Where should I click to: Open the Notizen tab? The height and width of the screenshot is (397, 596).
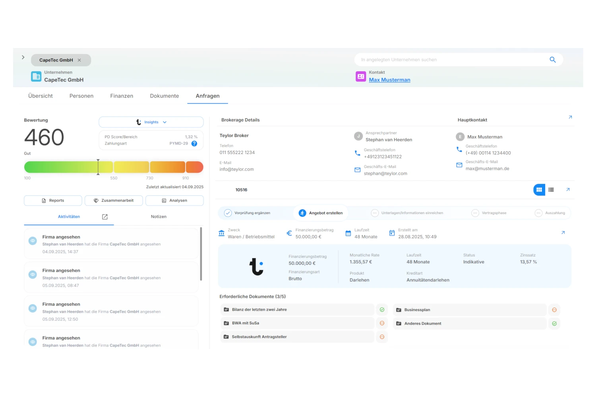coord(159,217)
